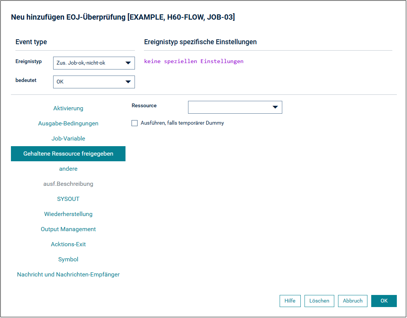This screenshot has height=318, width=407.
Task: Select the Output Management tab
Action: pos(68,229)
